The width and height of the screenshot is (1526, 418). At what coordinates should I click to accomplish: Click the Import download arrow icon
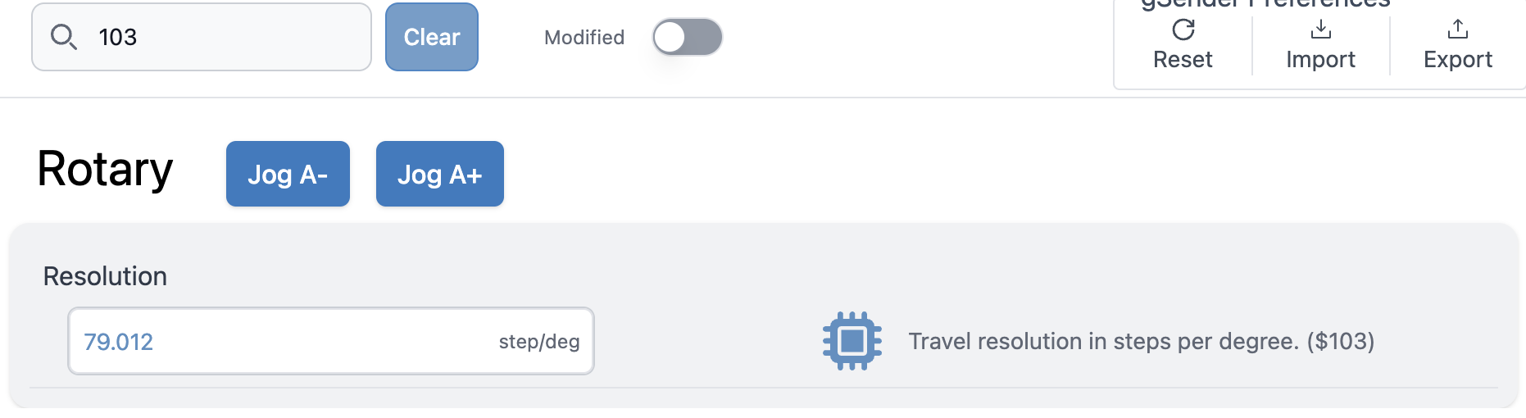click(x=1320, y=30)
